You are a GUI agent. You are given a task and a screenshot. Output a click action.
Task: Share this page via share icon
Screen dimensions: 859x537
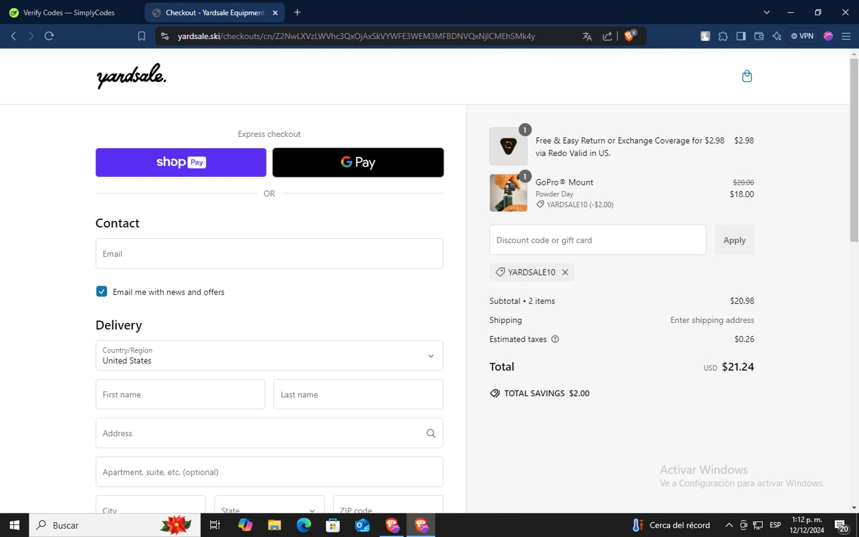(608, 36)
